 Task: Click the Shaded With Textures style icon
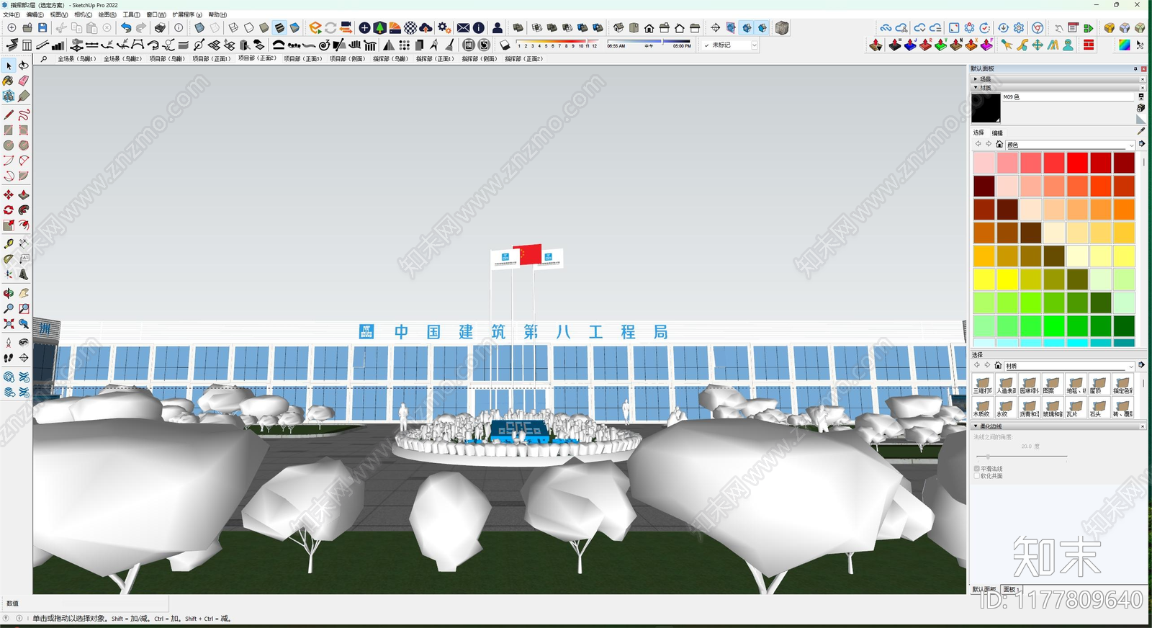[x=279, y=28]
